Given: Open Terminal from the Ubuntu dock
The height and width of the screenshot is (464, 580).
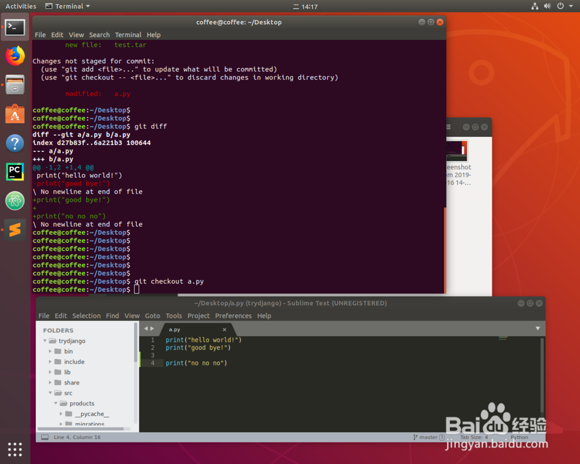Looking at the screenshot, I should coord(15,27).
